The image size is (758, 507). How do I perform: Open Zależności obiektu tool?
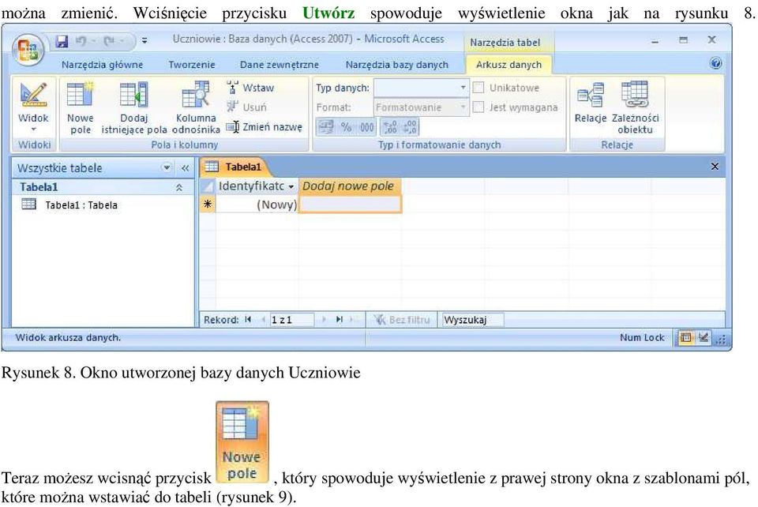[635, 107]
